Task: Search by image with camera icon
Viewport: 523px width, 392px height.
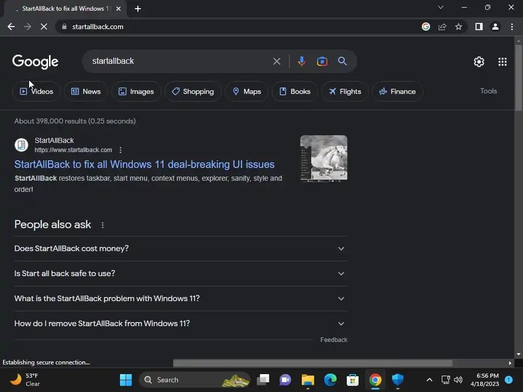Action: click(x=322, y=61)
